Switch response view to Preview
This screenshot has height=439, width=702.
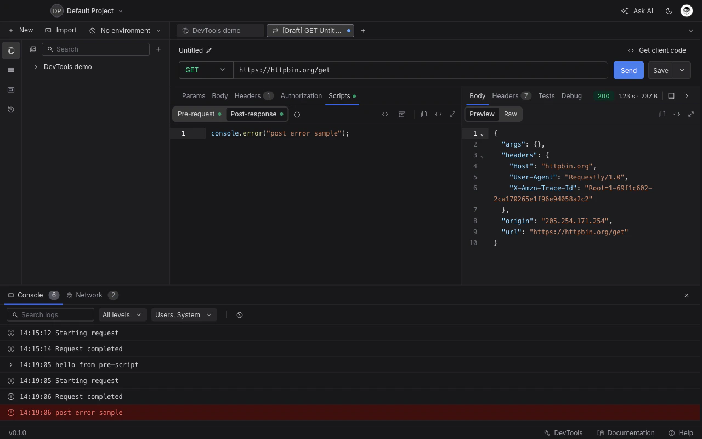pyautogui.click(x=482, y=114)
